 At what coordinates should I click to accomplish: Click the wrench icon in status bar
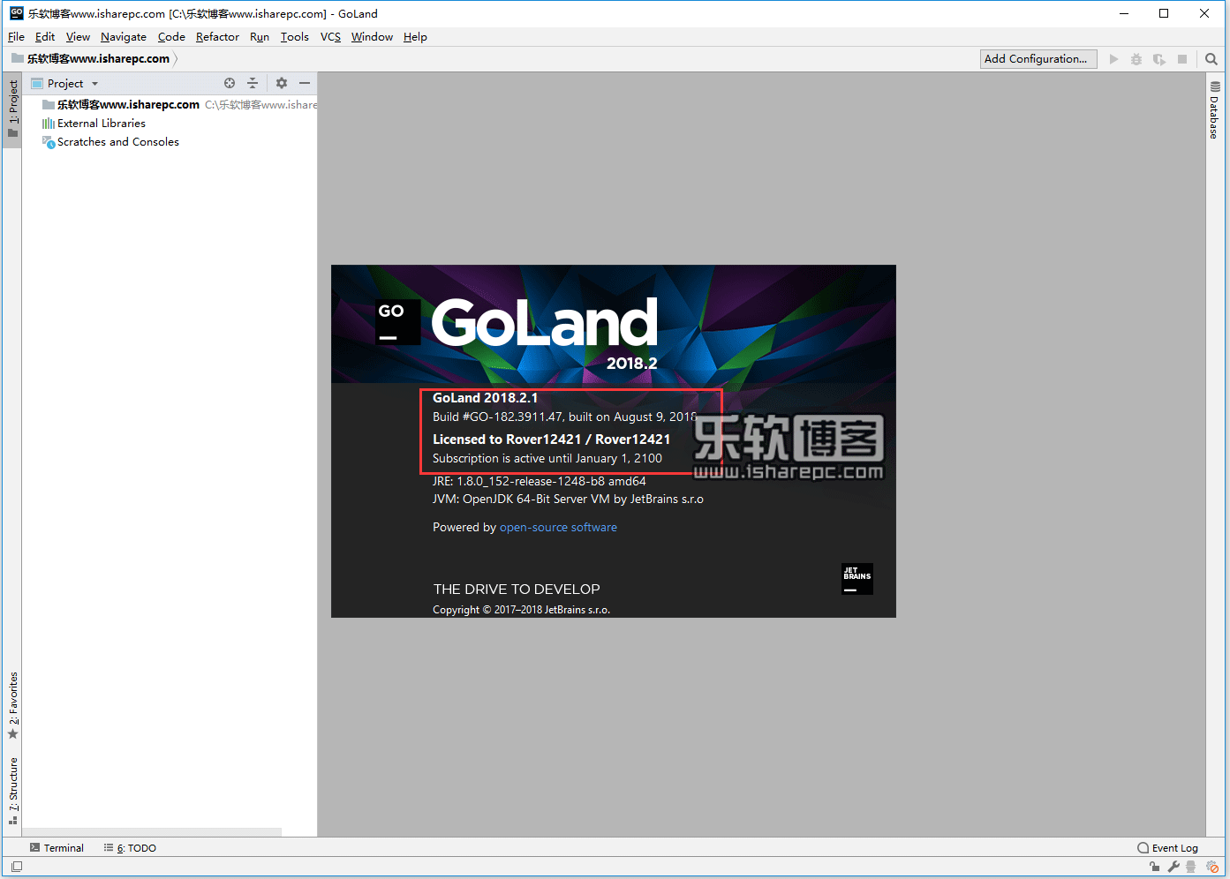[1173, 867]
